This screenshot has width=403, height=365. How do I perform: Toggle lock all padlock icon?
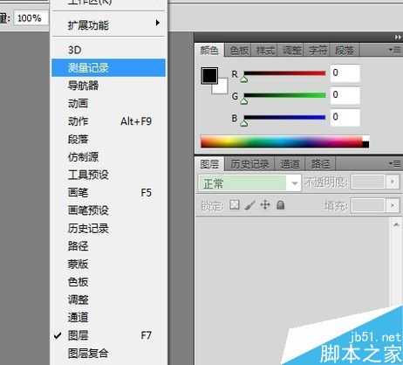(280, 205)
